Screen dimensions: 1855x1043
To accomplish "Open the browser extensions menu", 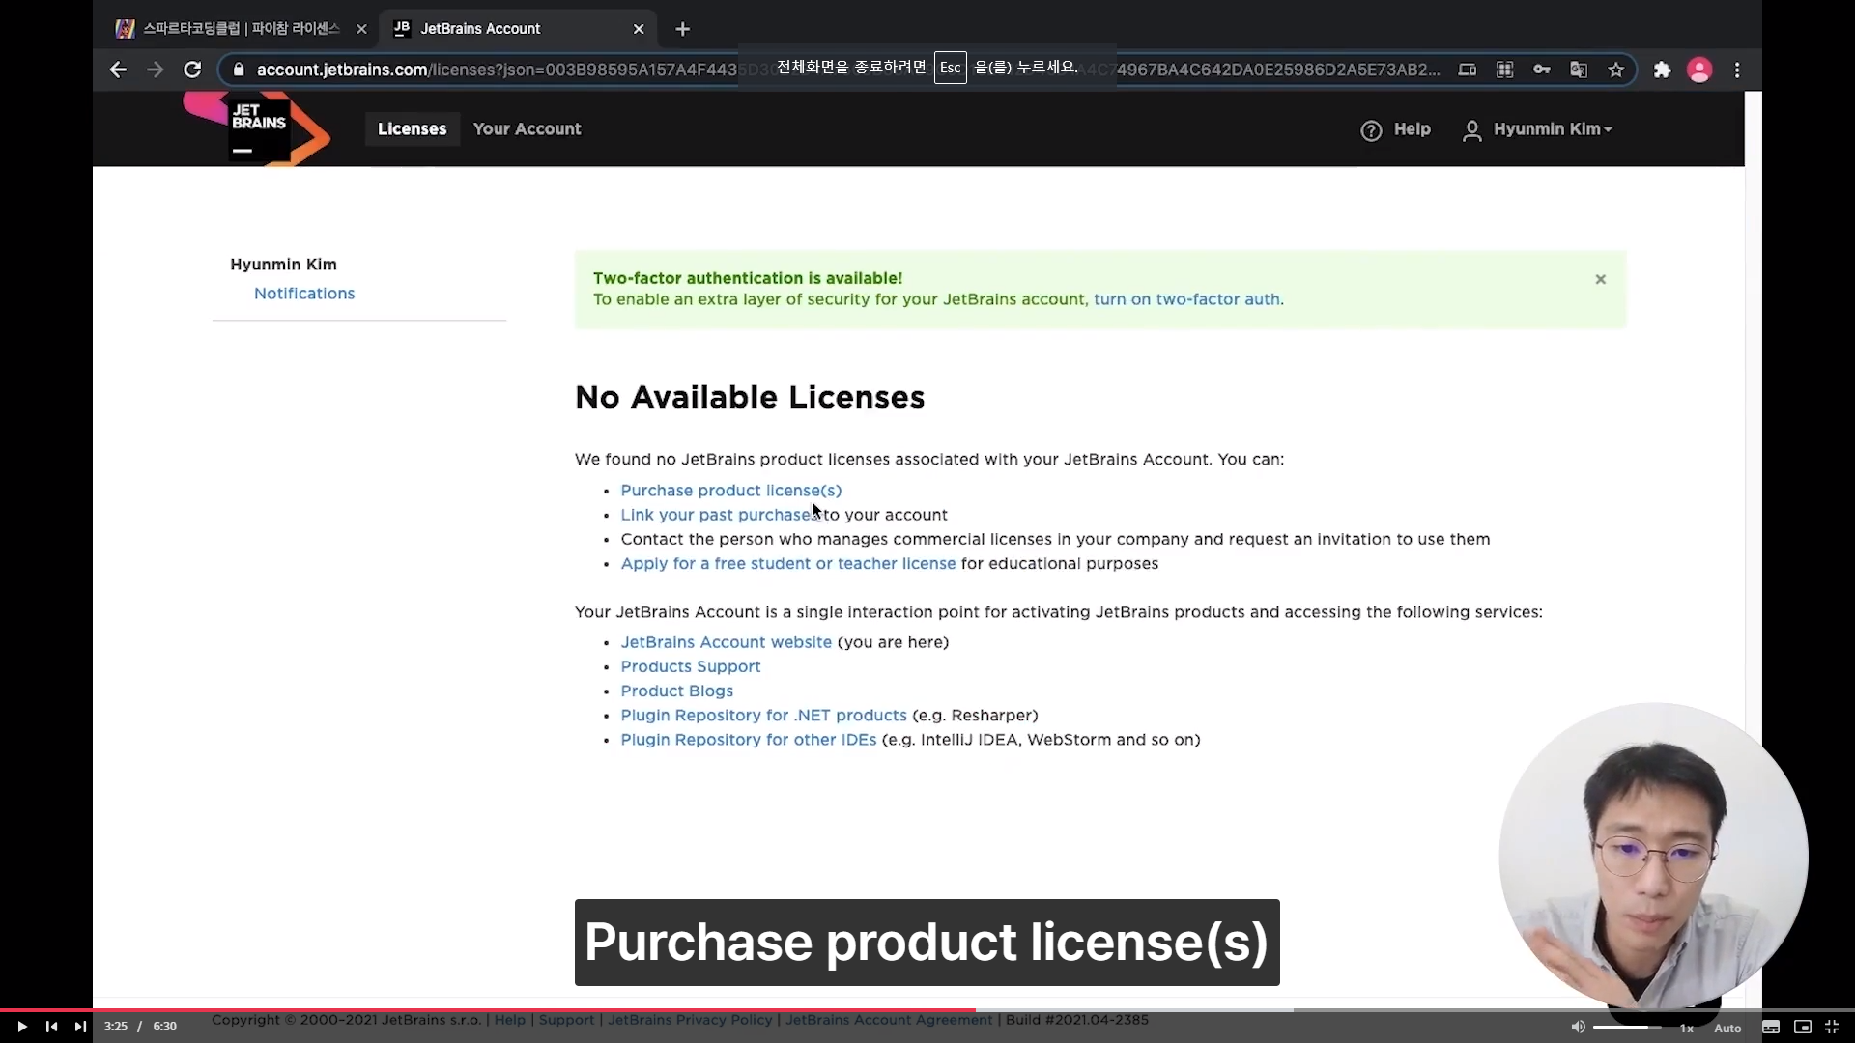I will coord(1662,70).
